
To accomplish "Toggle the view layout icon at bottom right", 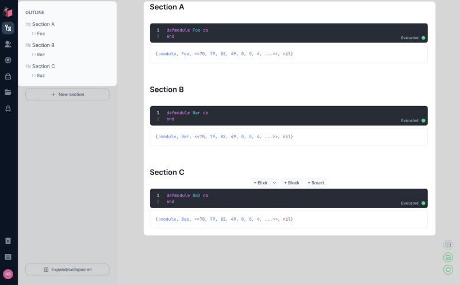I will [x=448, y=245].
